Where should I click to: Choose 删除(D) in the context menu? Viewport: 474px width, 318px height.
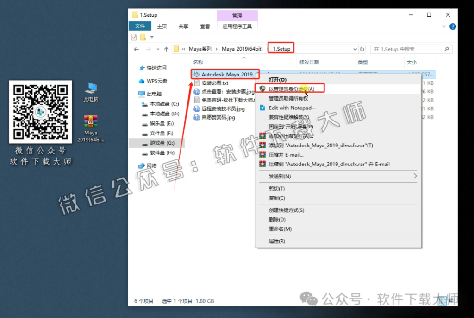pos(277,220)
